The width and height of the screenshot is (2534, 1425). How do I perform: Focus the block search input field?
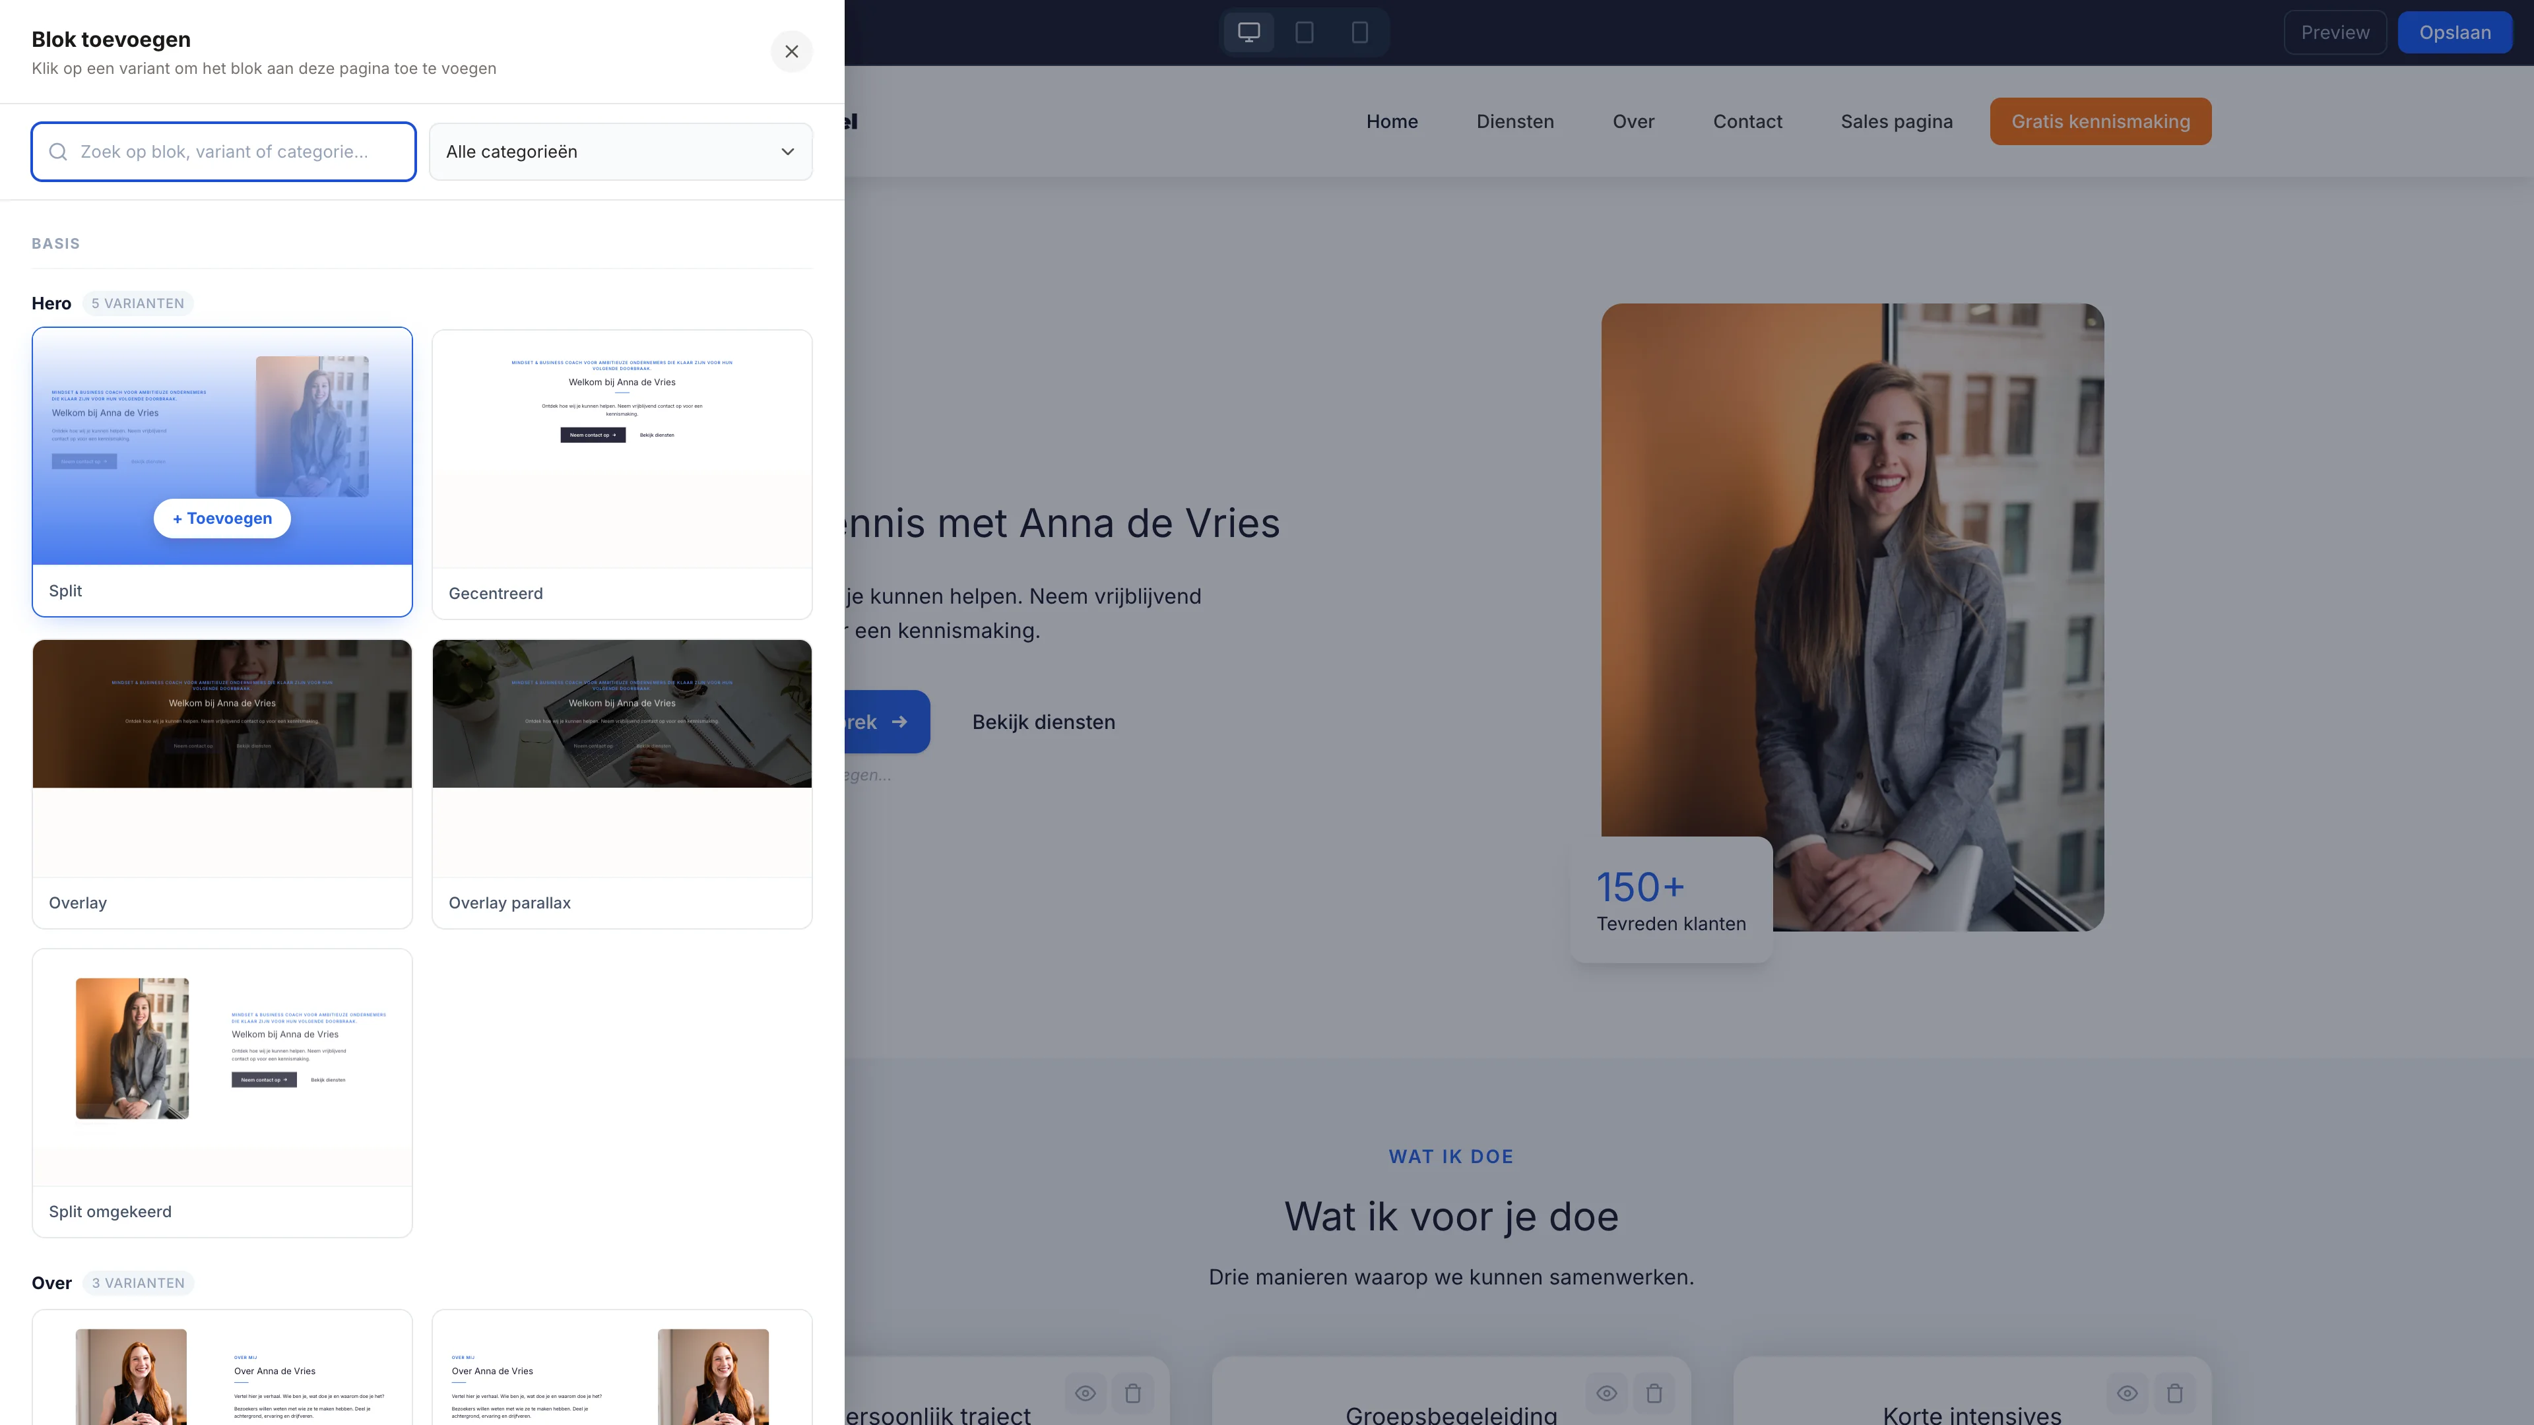(223, 152)
